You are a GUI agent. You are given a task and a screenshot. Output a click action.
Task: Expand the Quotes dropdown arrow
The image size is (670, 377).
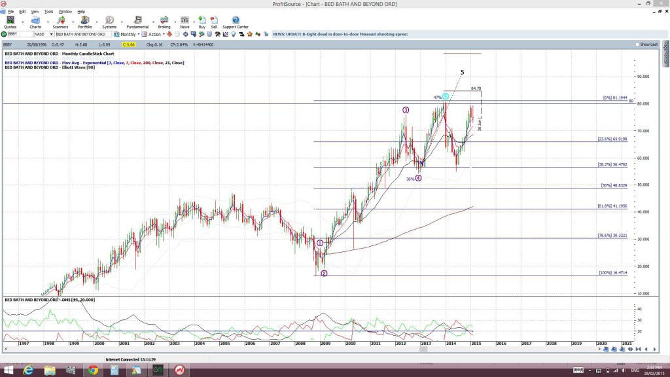pos(23,22)
